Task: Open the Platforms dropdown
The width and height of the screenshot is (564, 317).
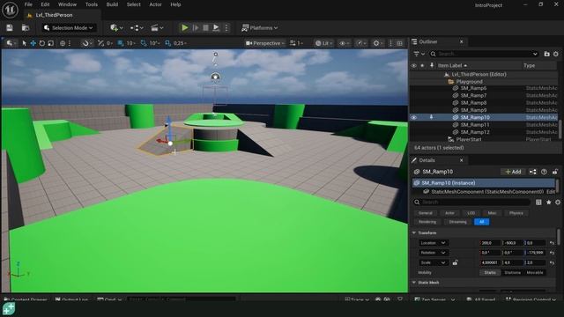Action: (259, 27)
